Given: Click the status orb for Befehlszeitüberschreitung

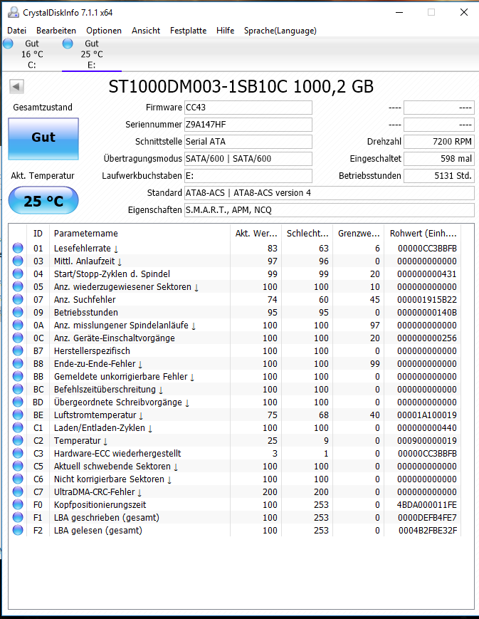Looking at the screenshot, I should click(18, 389).
